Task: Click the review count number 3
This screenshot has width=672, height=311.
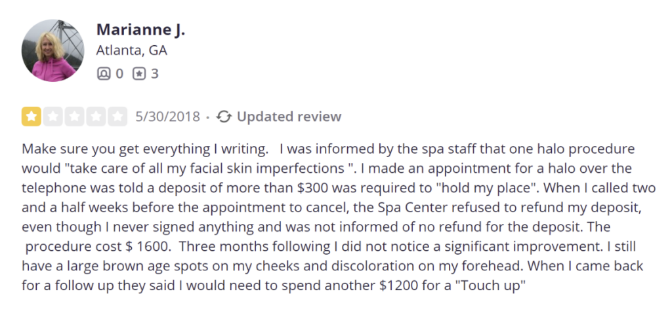Action: coord(155,74)
